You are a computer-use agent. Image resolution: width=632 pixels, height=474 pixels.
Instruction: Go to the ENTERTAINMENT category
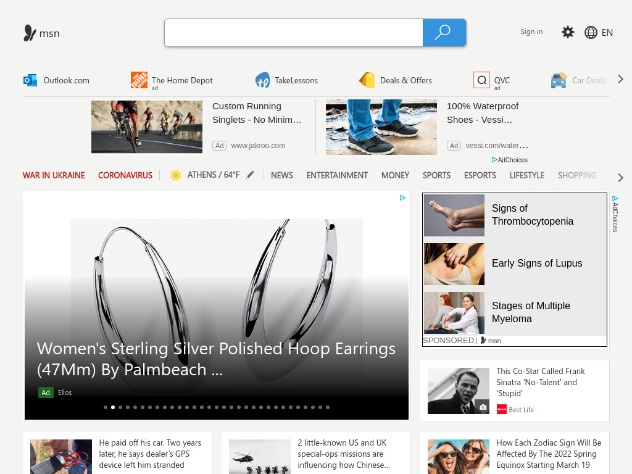coord(337,175)
